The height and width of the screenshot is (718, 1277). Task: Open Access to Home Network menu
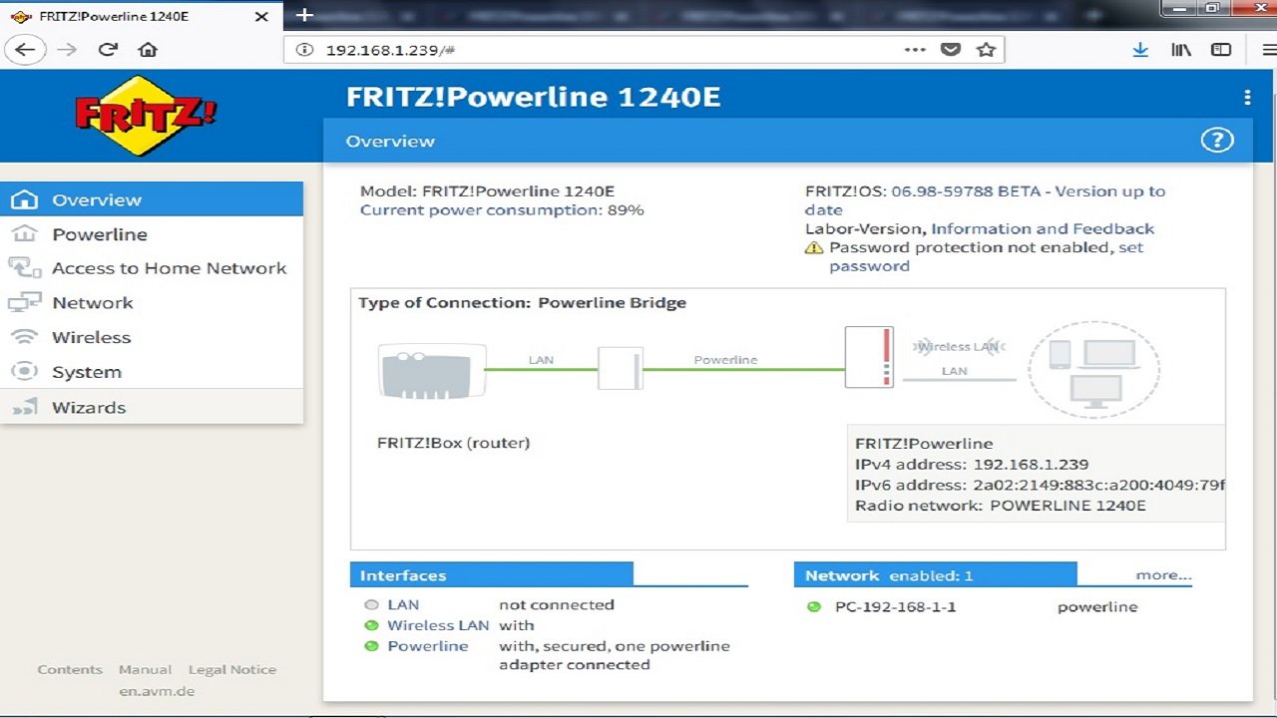[152, 268]
